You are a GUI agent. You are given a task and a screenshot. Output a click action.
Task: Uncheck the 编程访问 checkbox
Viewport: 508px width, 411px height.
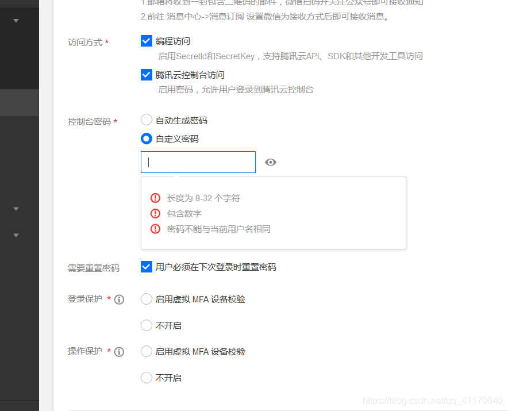pos(147,41)
